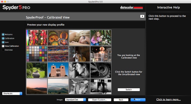The image size is (191, 104).
Task: Click the help panel collapse arrow icon
Action: [142, 16]
